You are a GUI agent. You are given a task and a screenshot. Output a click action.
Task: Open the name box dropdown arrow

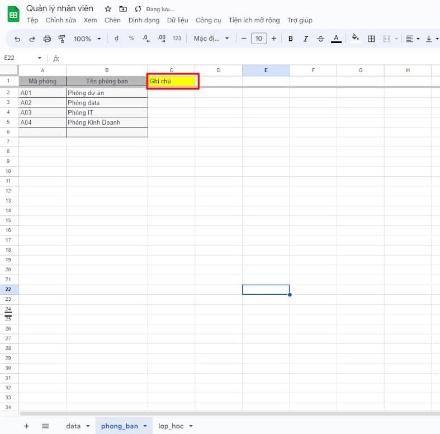40,58
